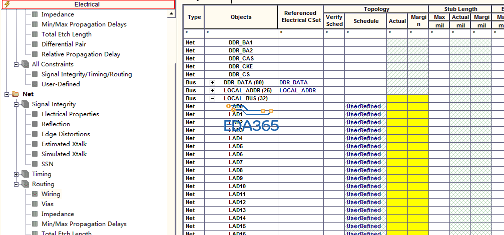This screenshot has width=504, height=235.
Task: Open the Schedule dropdown for LAD1
Action: pyautogui.click(x=365, y=114)
